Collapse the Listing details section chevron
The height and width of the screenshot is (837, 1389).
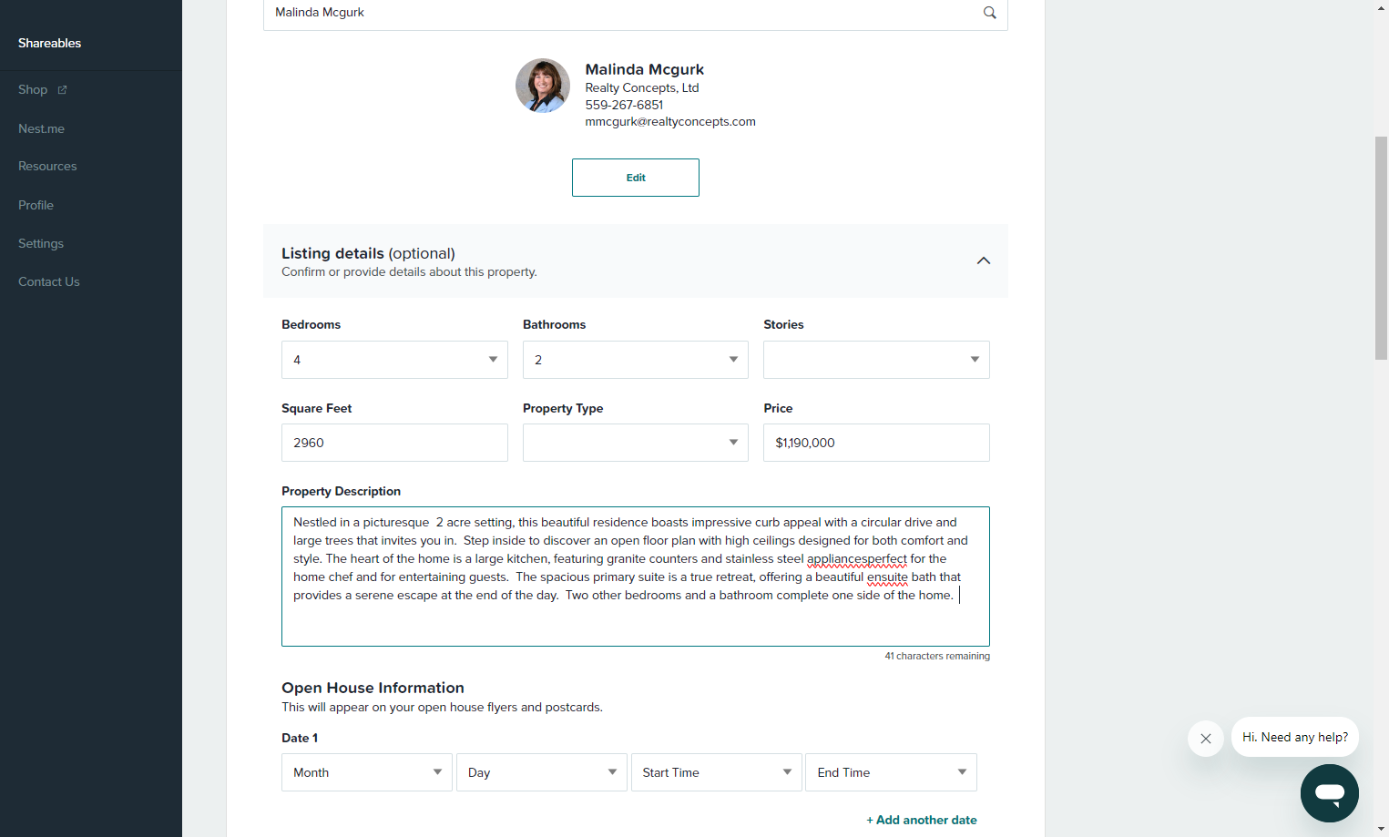pos(984,260)
